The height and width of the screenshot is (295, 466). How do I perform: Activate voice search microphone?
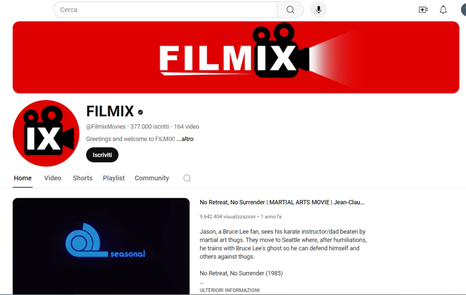point(319,10)
